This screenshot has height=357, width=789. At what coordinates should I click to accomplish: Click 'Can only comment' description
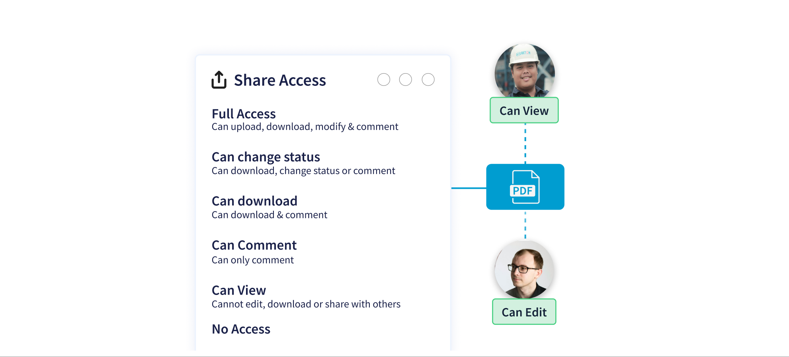tap(253, 260)
